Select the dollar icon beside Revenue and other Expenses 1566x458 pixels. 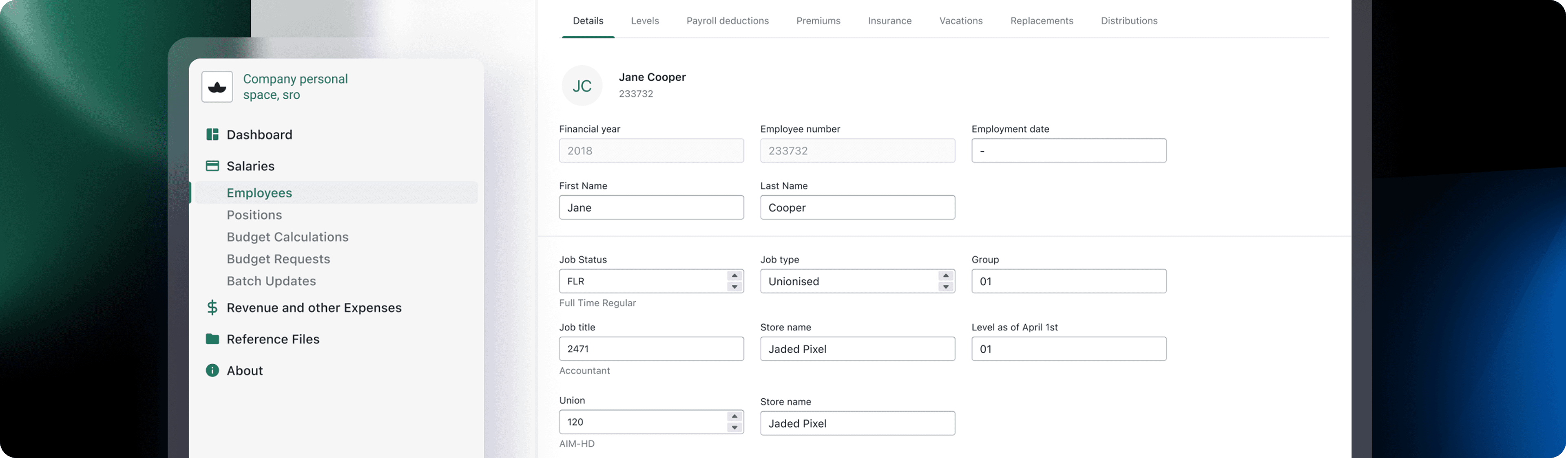[212, 307]
